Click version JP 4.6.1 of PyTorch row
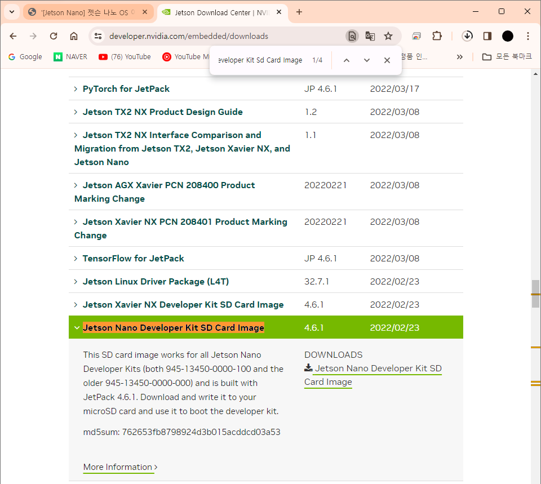 [x=321, y=89]
